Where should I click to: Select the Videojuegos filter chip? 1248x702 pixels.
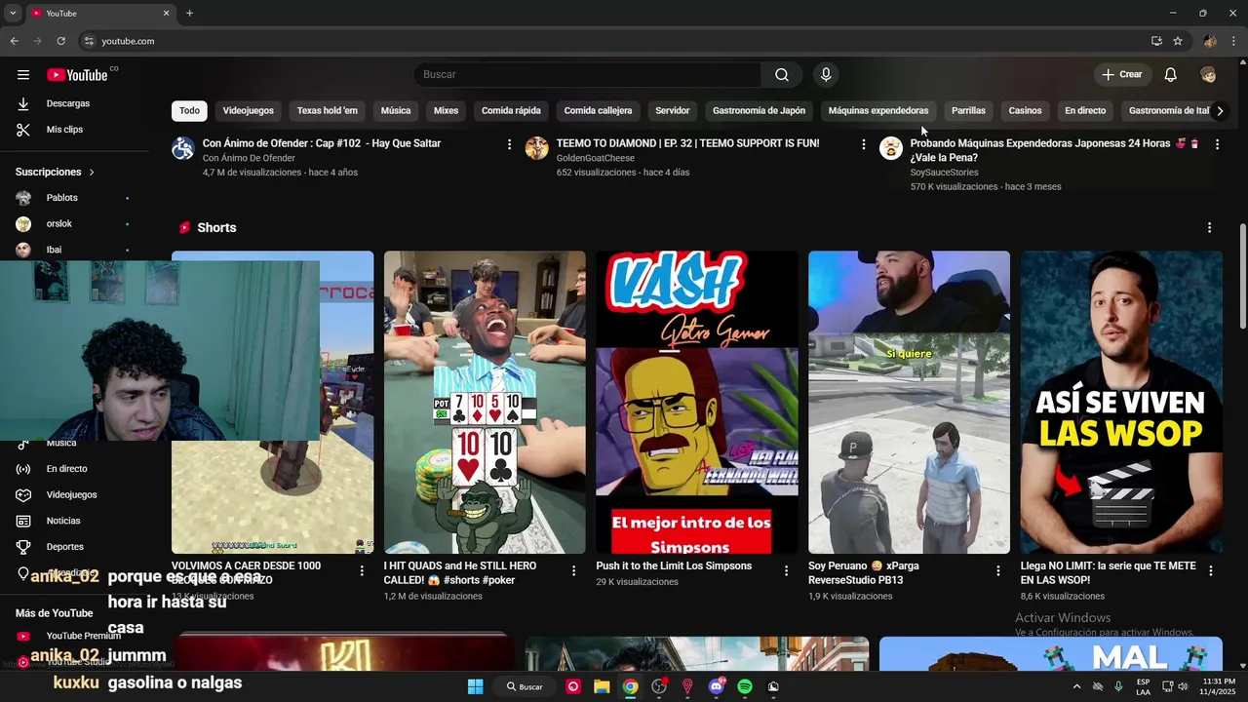(249, 111)
